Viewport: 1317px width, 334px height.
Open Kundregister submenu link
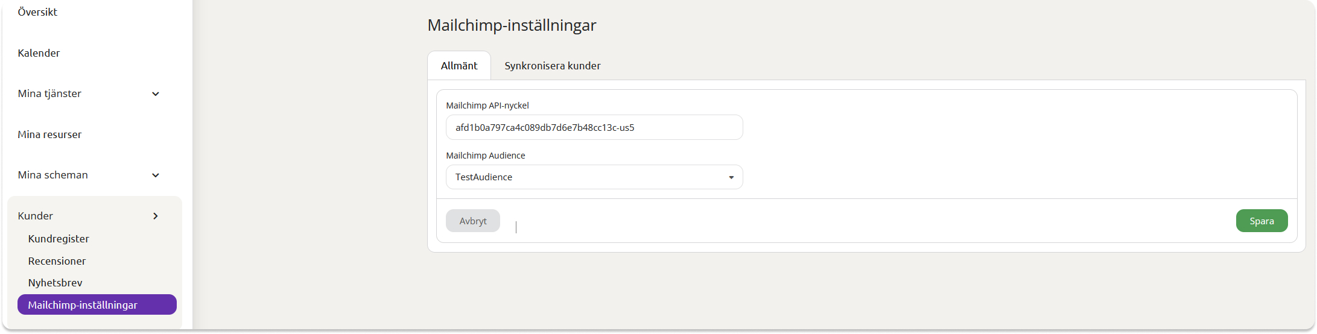pyautogui.click(x=59, y=239)
